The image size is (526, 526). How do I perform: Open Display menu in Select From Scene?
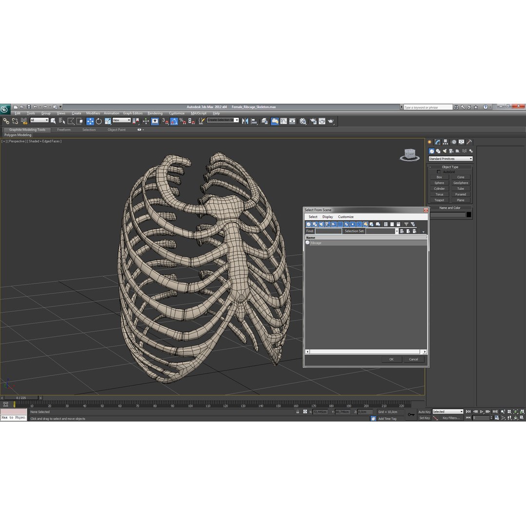click(x=327, y=217)
